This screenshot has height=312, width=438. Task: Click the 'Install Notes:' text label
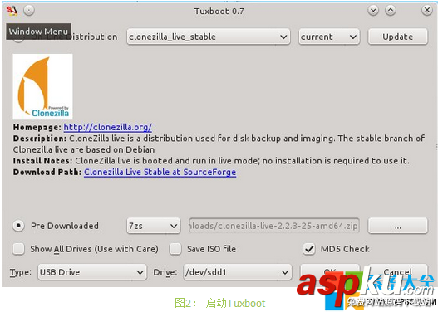[42, 161]
